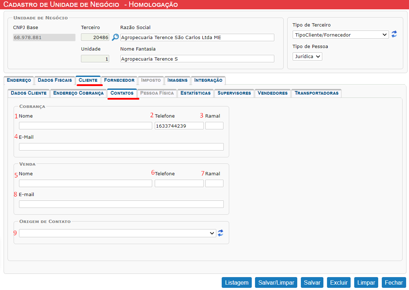Open the disabled Pessoa Física sub-tab

[x=157, y=93]
